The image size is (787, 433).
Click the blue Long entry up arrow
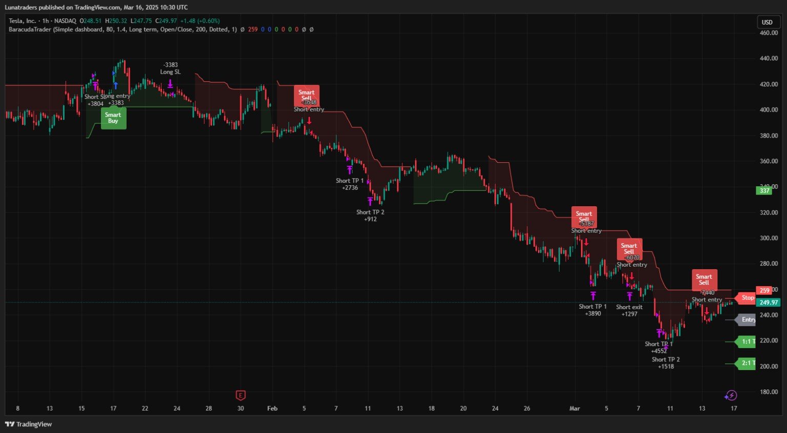click(116, 85)
